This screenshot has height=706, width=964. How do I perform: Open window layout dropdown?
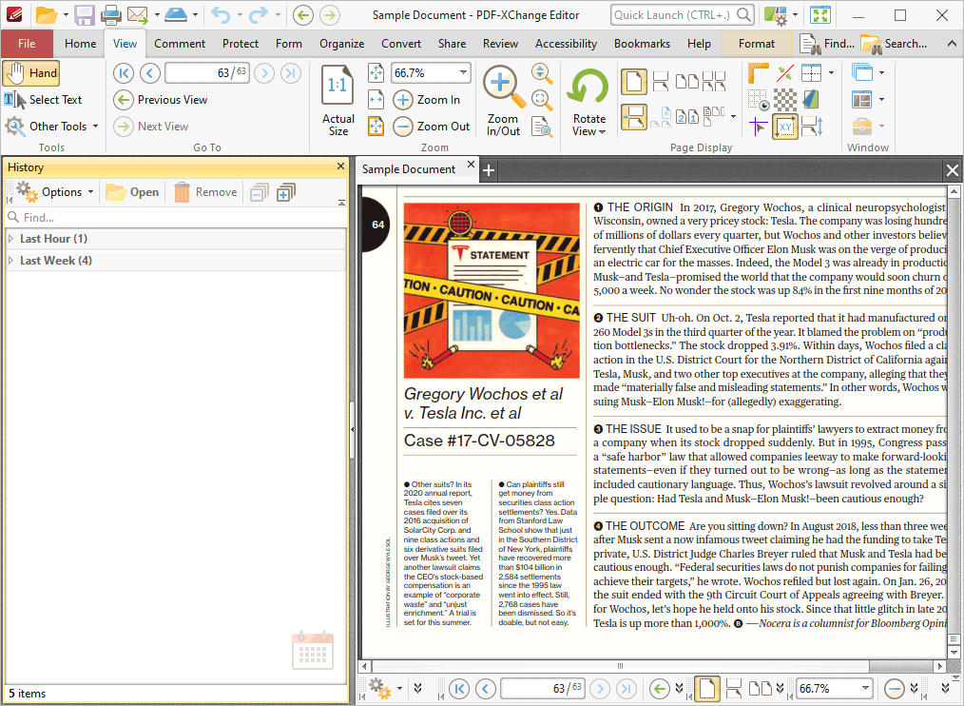tap(881, 99)
